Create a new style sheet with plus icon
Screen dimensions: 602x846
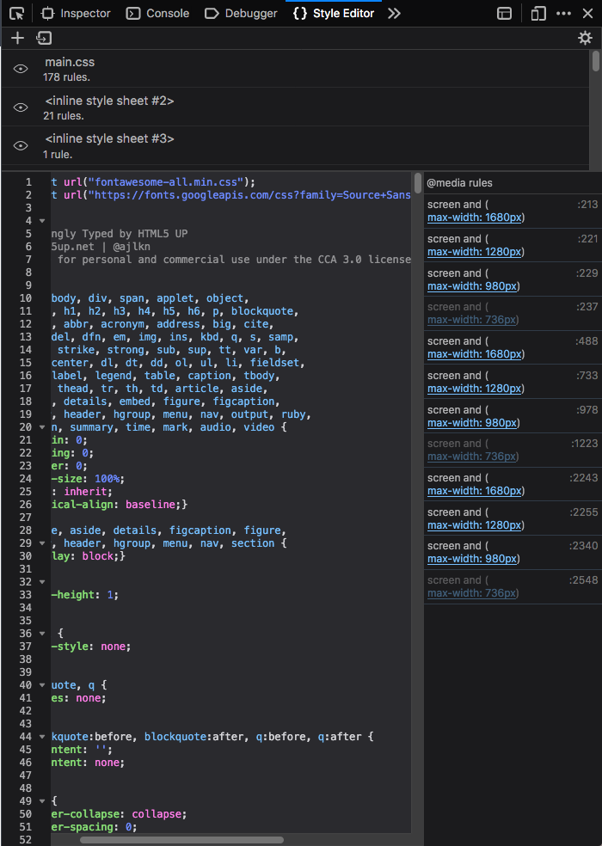click(17, 38)
